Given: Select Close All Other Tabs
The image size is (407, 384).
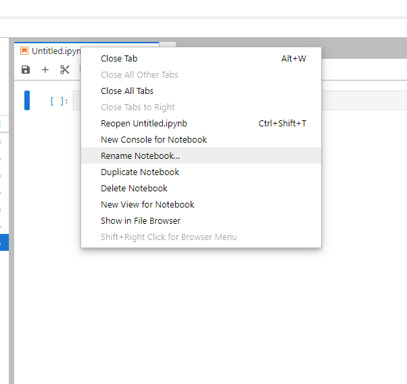Looking at the screenshot, I should pos(139,75).
